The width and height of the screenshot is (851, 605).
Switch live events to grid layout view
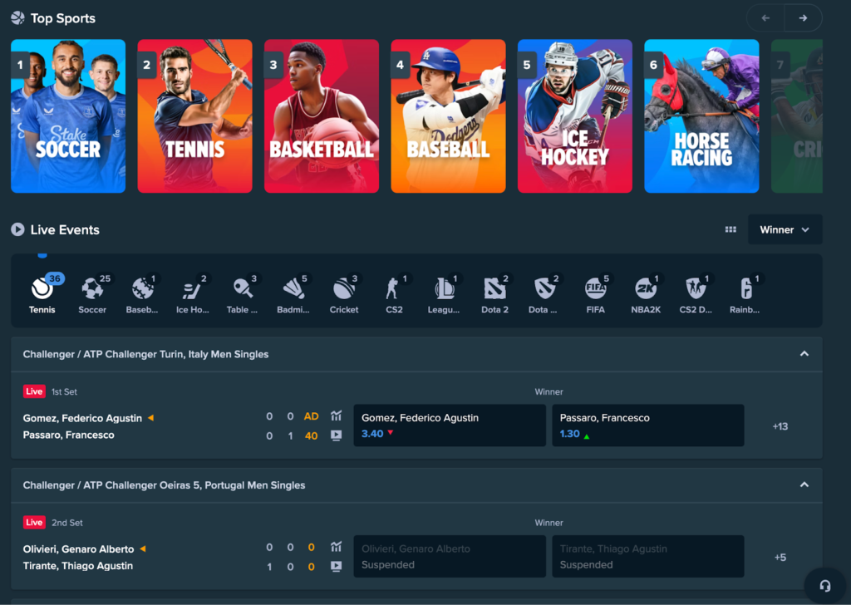coord(730,230)
